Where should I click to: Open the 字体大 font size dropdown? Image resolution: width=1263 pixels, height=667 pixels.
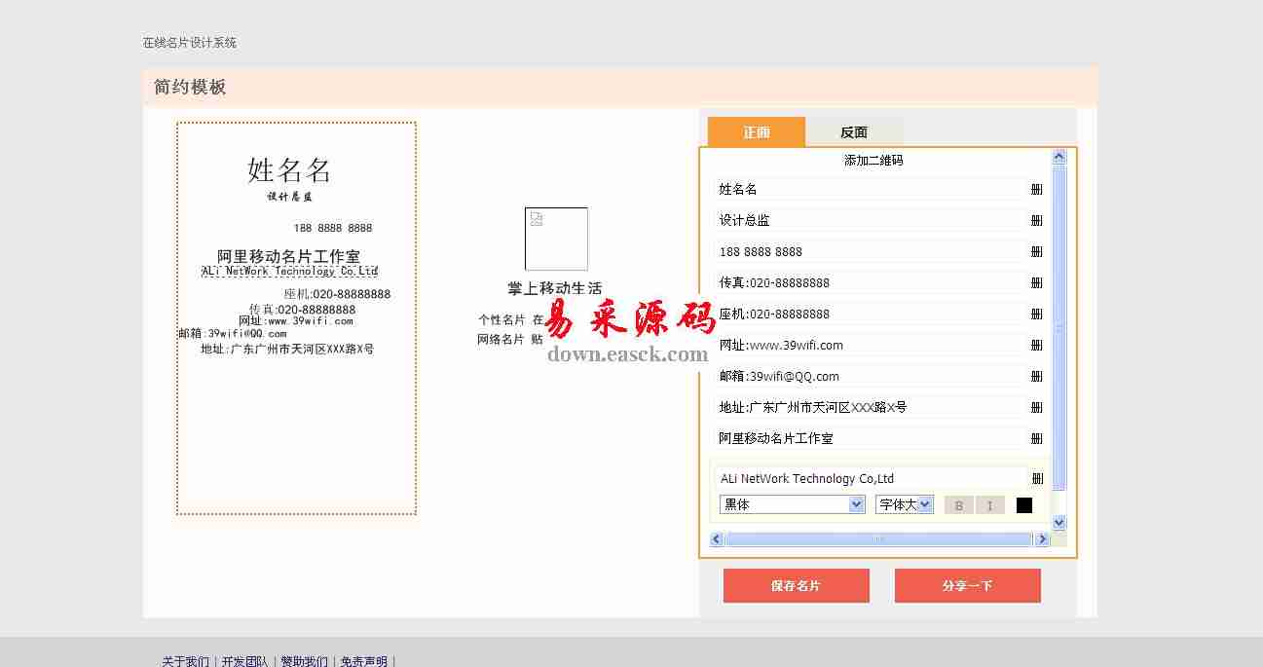[904, 504]
